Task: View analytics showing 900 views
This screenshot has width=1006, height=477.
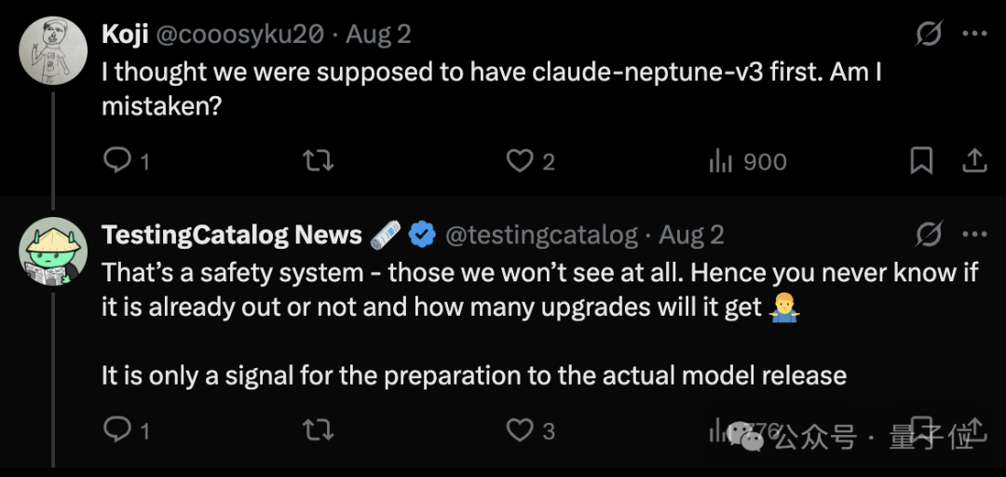Action: (x=747, y=162)
